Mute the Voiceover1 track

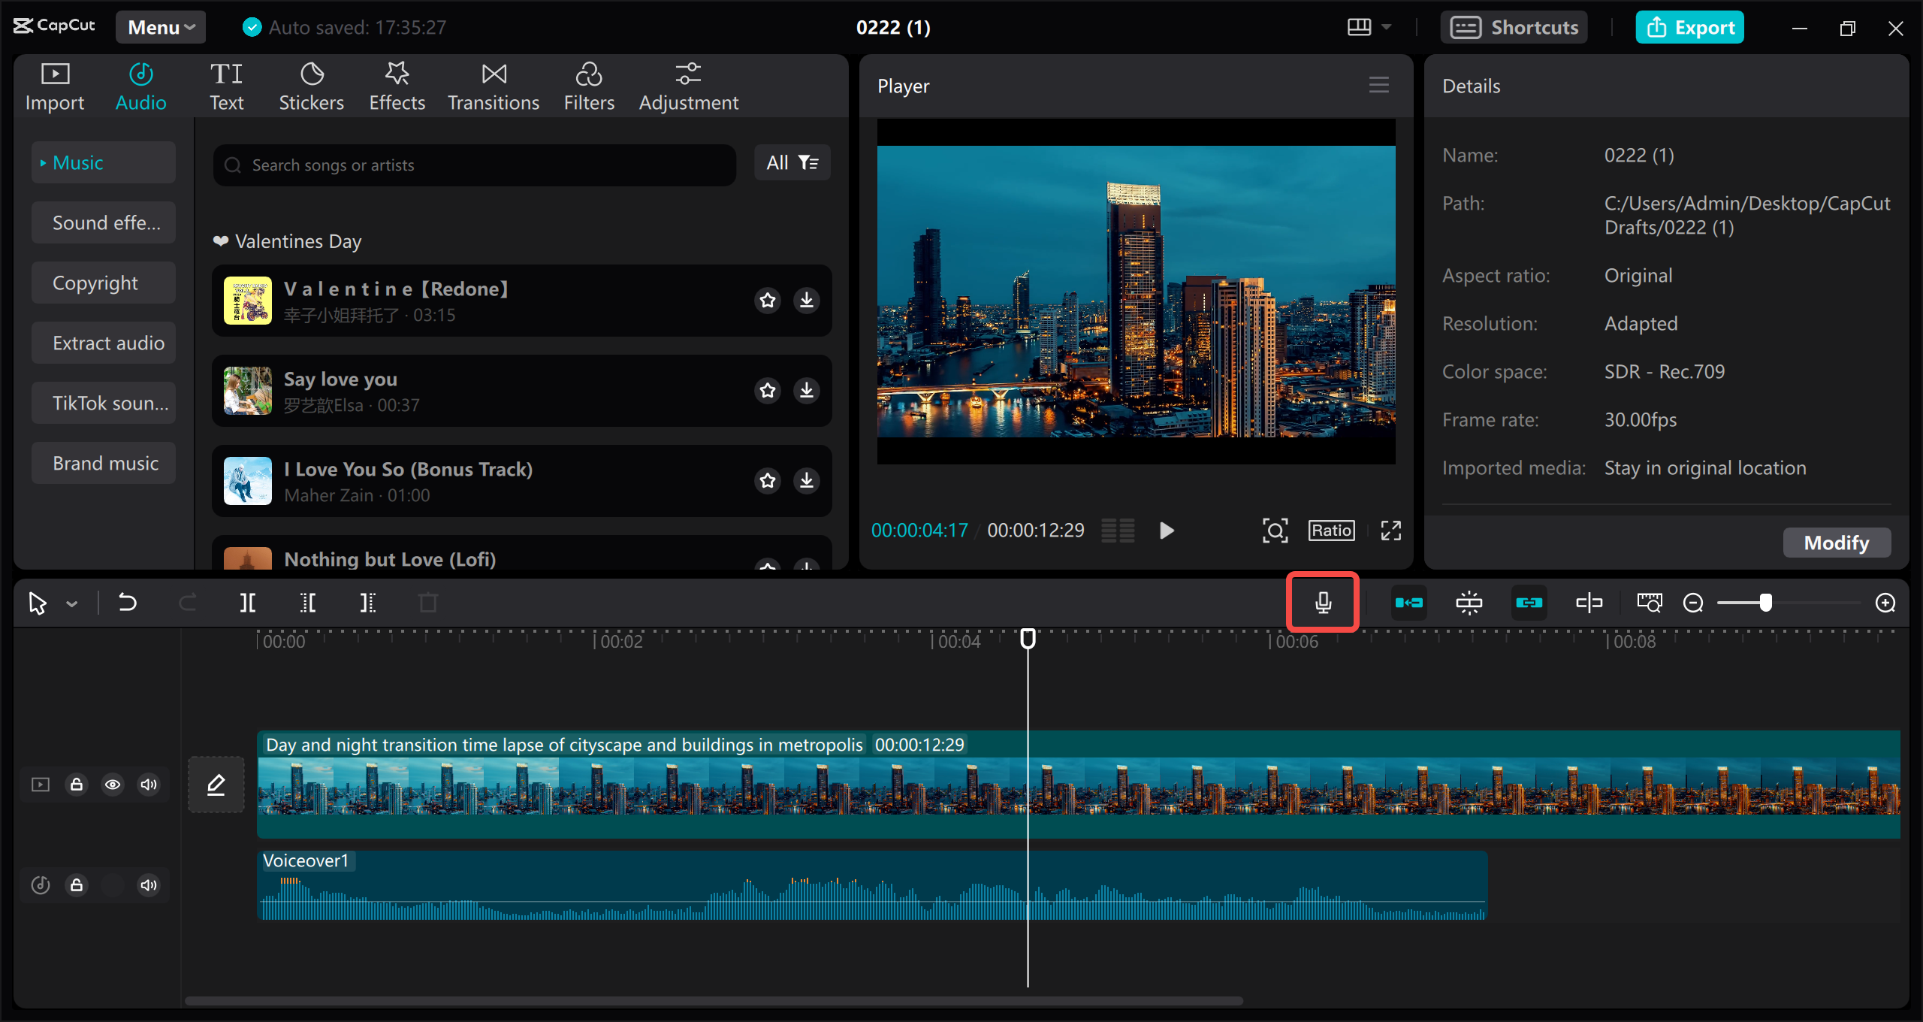coord(148,884)
